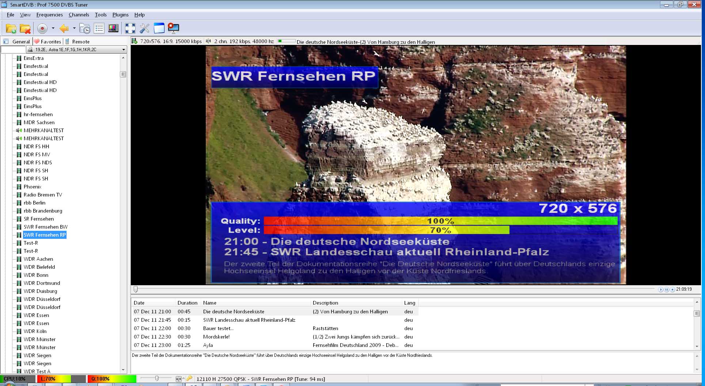Open the back arrow dropdown menu
The height and width of the screenshot is (386, 705).
coord(74,28)
